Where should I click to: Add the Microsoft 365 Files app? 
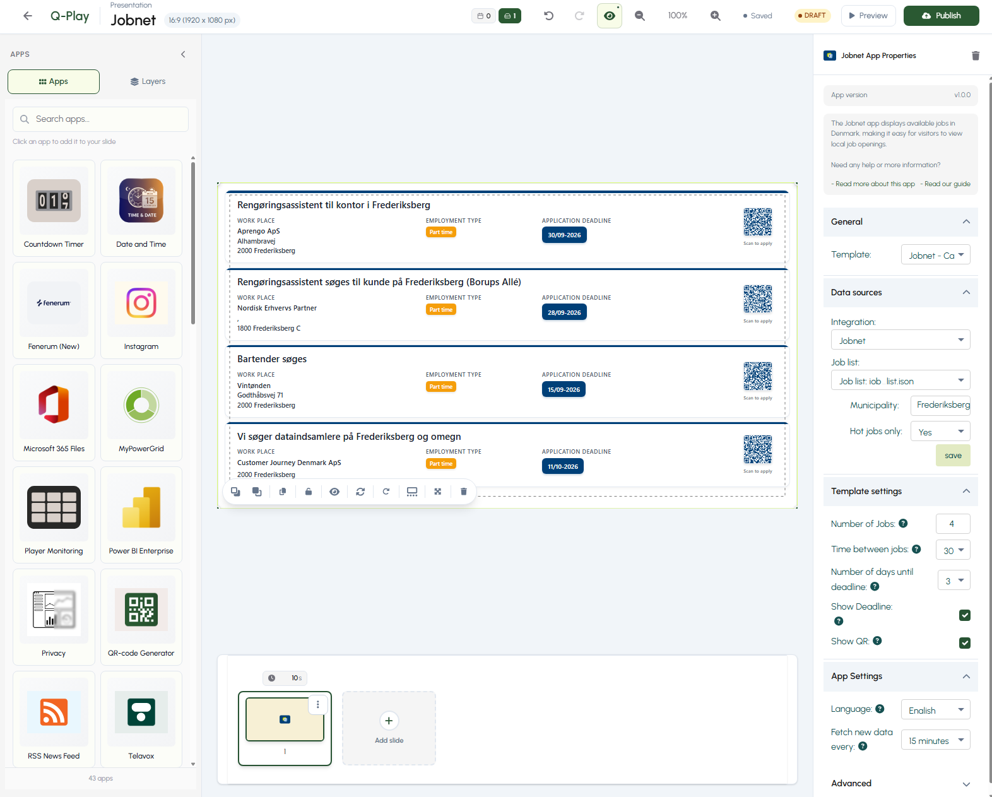54,413
